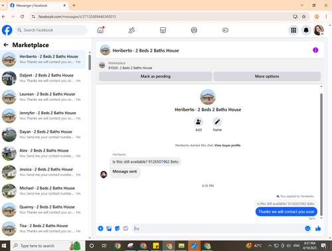This screenshot has width=332, height=251.
Task: Open Laurean's 2 Beds 2 Baths House chat
Action: tap(43, 97)
